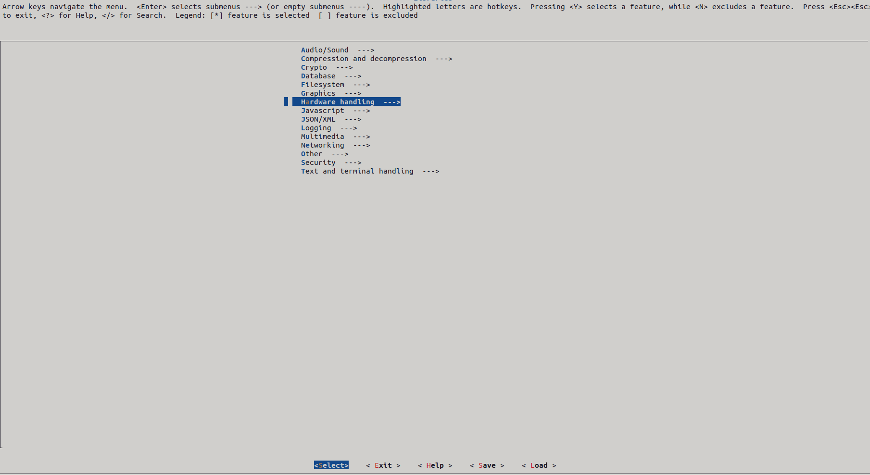Open Text and terminal handling submenu

357,171
